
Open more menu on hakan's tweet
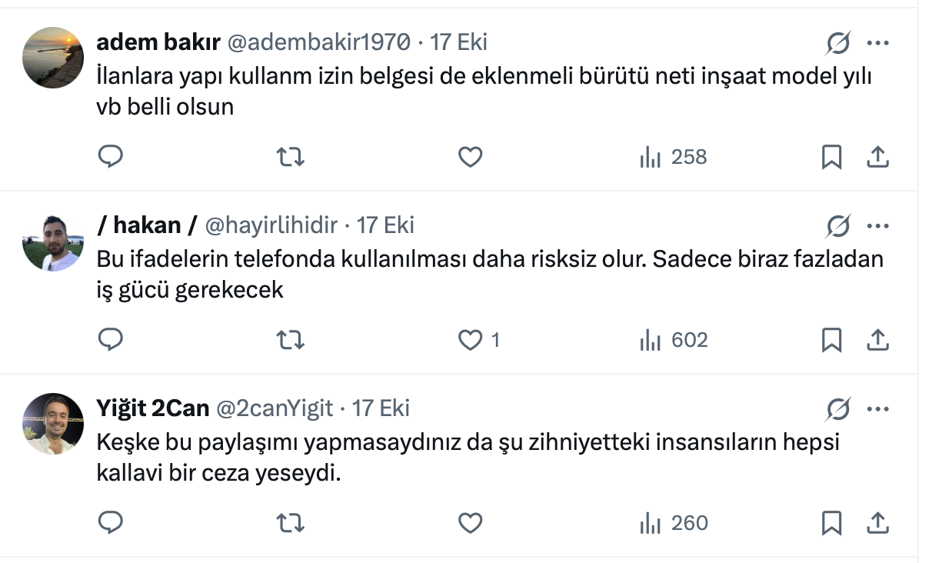click(877, 226)
